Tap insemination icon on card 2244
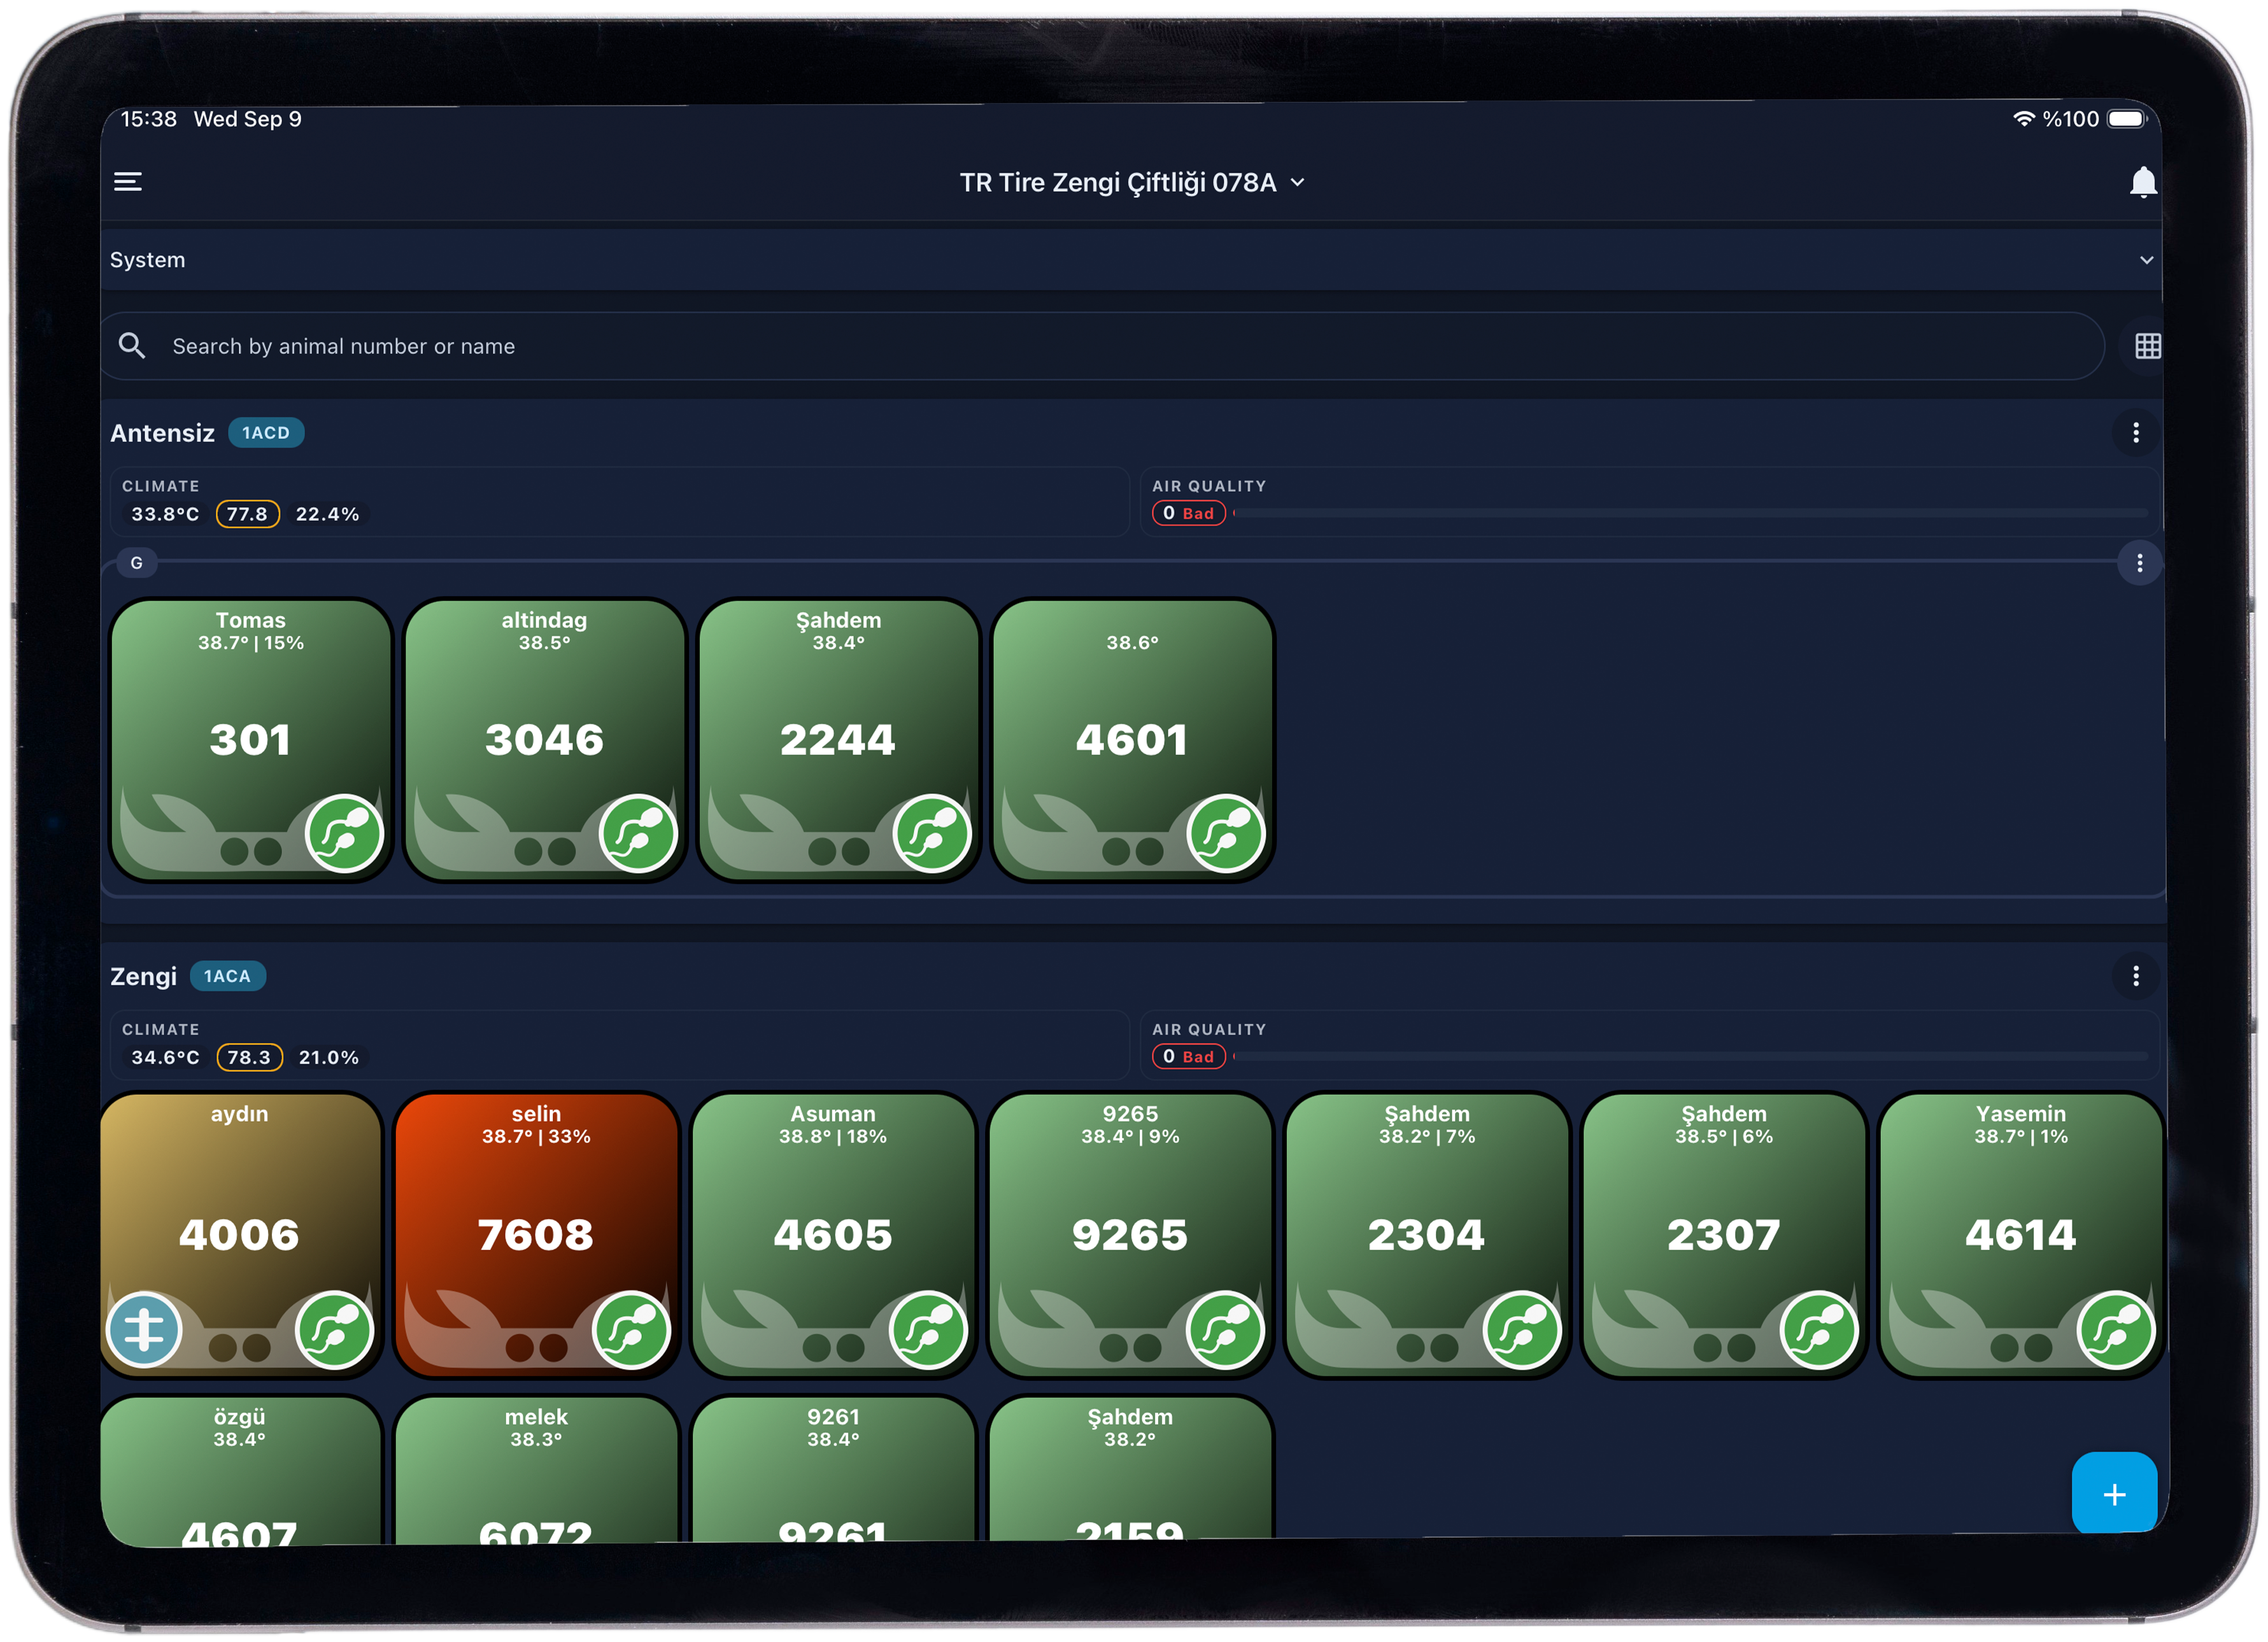The image size is (2268, 1642). click(932, 833)
